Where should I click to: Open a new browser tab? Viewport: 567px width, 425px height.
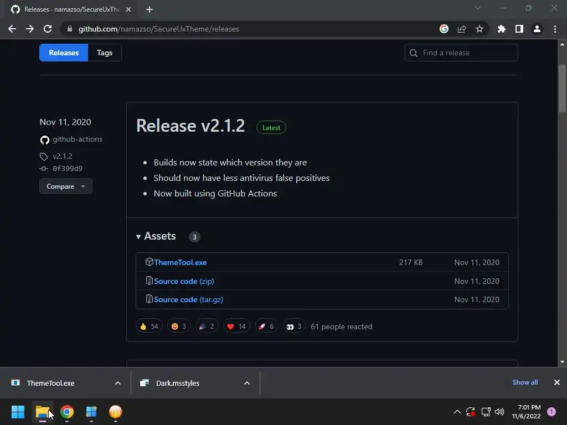[150, 9]
